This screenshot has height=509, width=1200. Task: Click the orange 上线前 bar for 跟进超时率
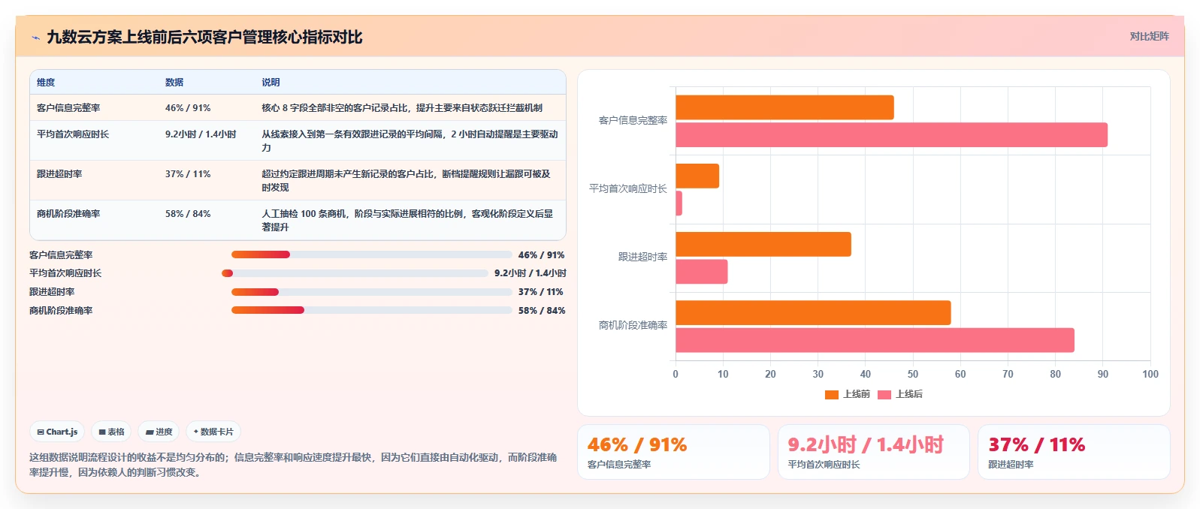pos(763,244)
